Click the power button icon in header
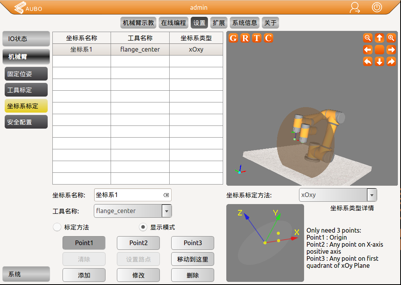Image resolution: width=401 pixels, height=285 pixels. [x=377, y=7]
